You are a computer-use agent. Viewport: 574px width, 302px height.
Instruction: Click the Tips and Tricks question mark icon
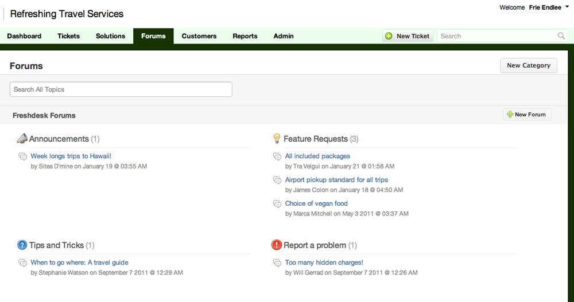tap(22, 245)
